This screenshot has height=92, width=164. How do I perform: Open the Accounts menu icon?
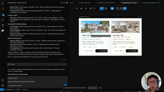point(3,80)
